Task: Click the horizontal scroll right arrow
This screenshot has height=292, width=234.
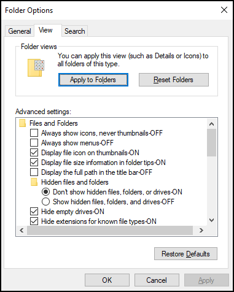Action: coord(201,231)
